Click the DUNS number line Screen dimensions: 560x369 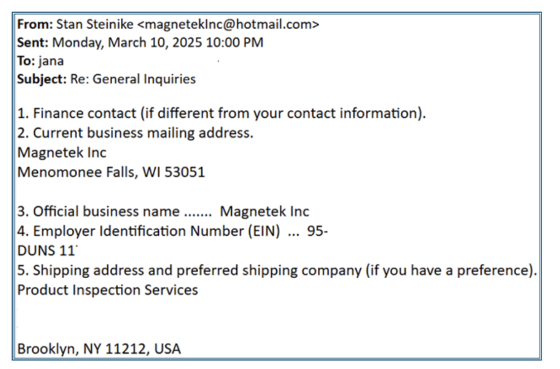click(x=47, y=250)
